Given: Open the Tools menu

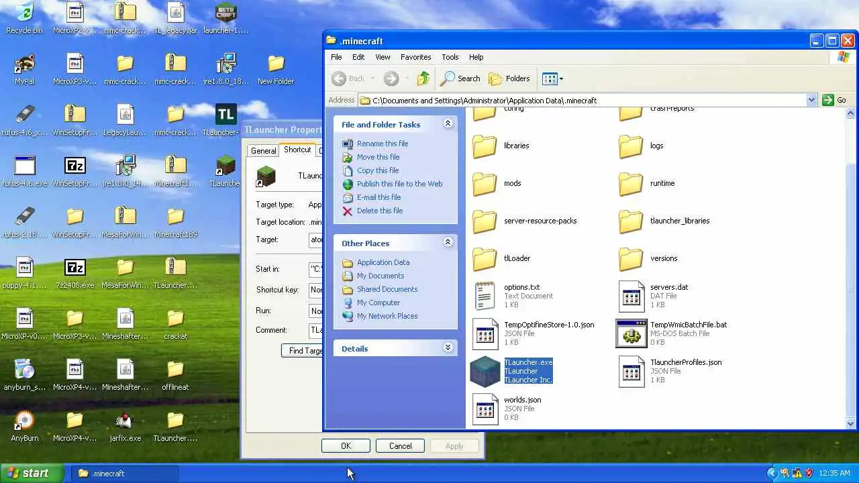Looking at the screenshot, I should point(450,57).
